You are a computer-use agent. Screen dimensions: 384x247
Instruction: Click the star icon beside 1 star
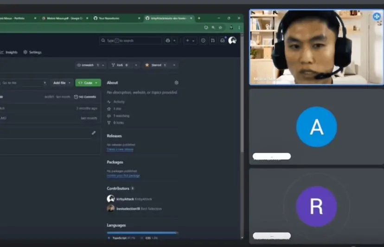[x=109, y=109]
